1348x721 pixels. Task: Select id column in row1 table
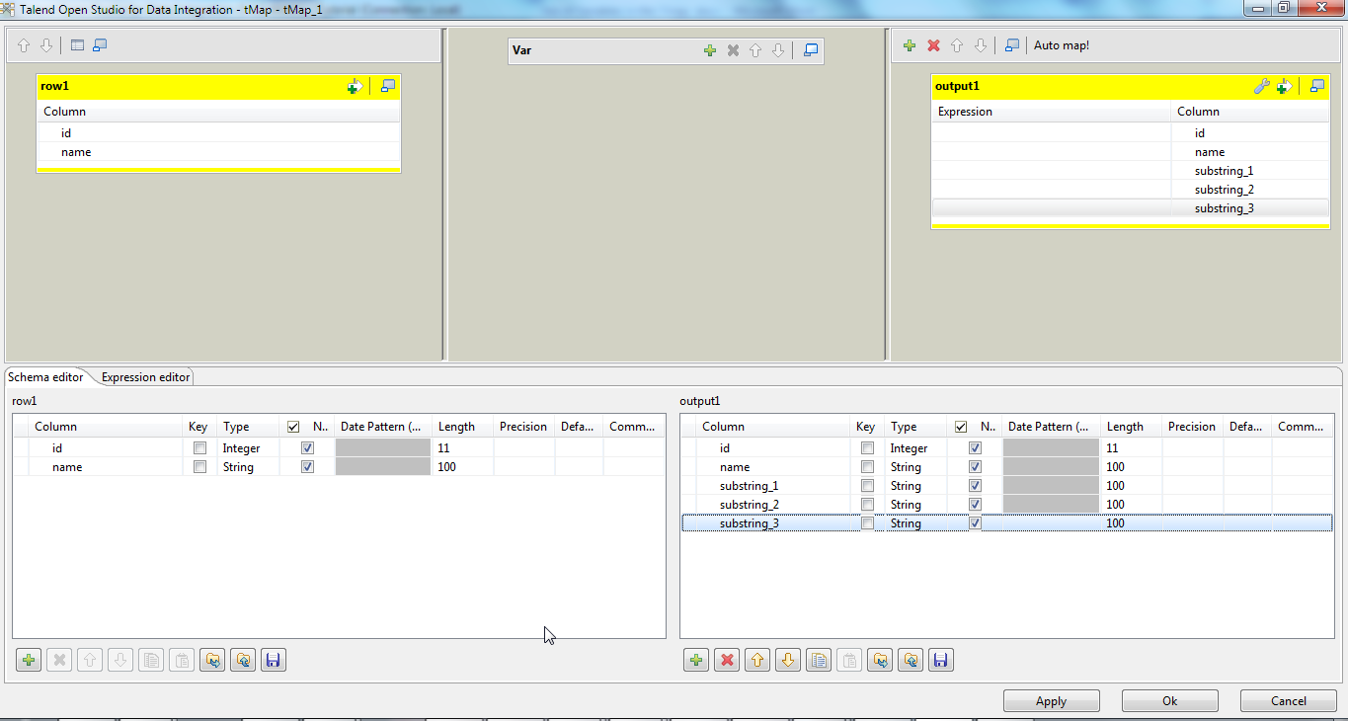218,133
